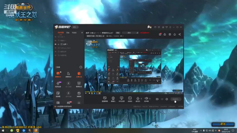Viewport: 237px width, 133px height.
Task: Toggle visibility of FallGuys_client source
Action: coord(55,48)
